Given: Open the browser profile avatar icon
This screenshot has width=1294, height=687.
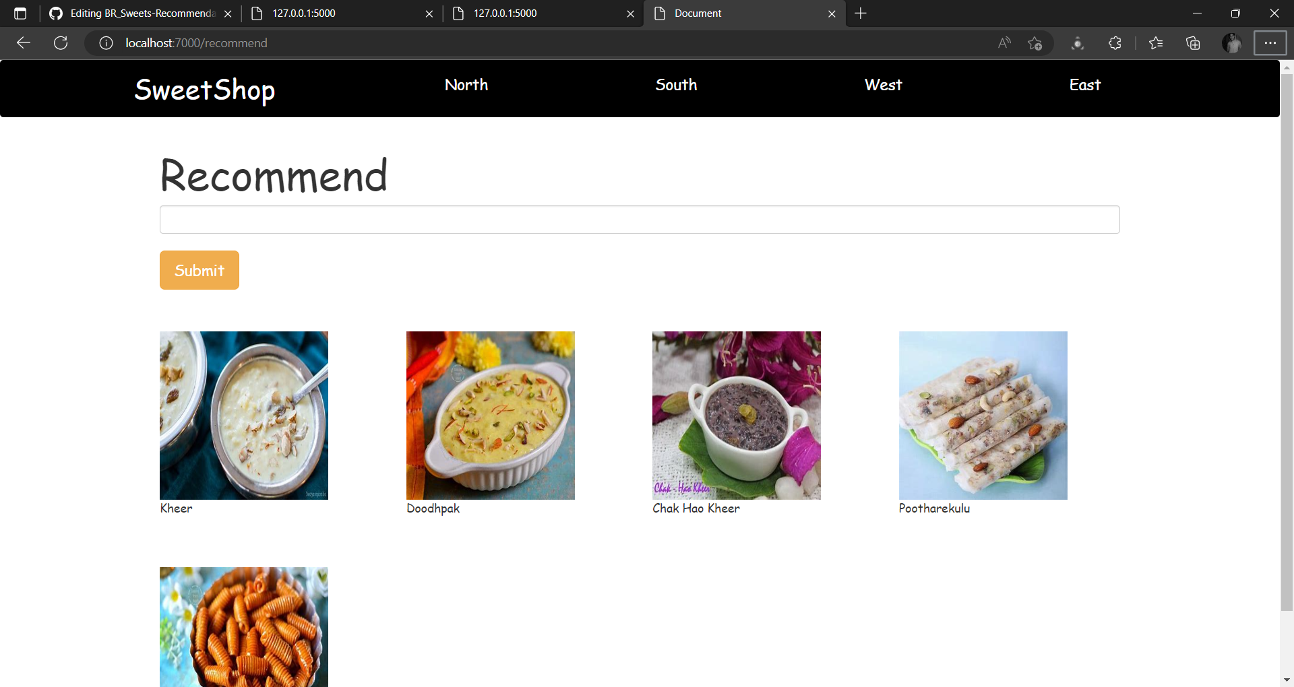Looking at the screenshot, I should coord(1233,42).
